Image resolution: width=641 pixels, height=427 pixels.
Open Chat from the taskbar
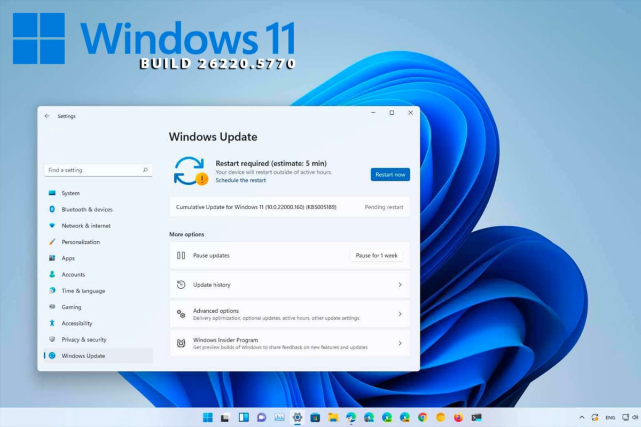tap(262, 417)
